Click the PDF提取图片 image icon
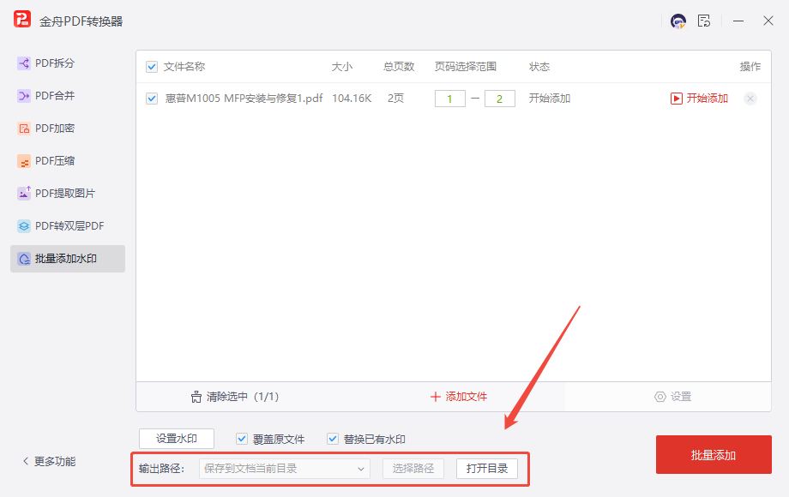789x497 pixels. tap(24, 193)
